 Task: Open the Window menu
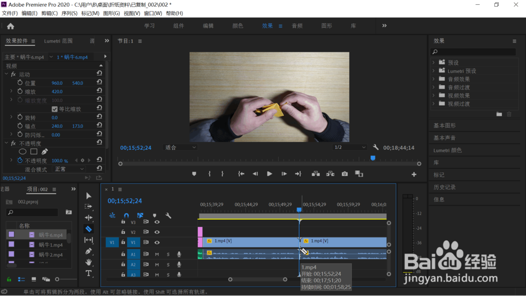coord(153,14)
